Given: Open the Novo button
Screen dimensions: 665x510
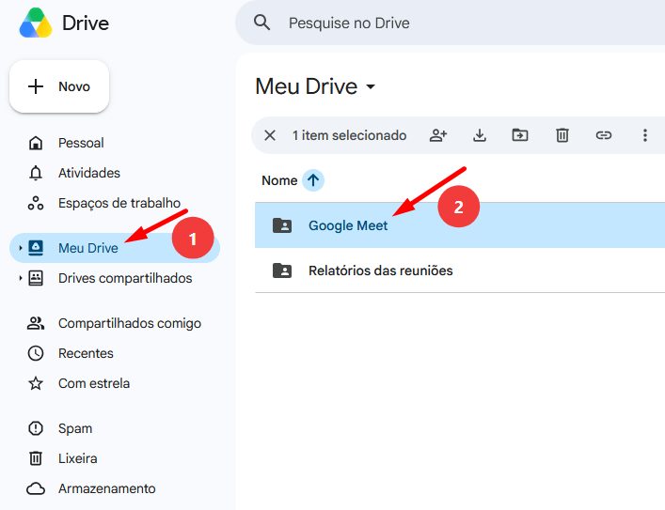Looking at the screenshot, I should click(x=59, y=86).
